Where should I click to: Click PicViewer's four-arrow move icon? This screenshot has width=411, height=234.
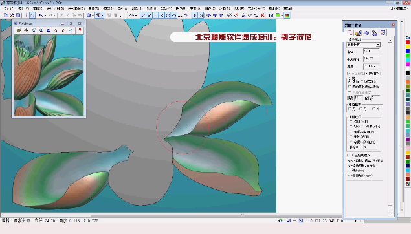(26, 30)
